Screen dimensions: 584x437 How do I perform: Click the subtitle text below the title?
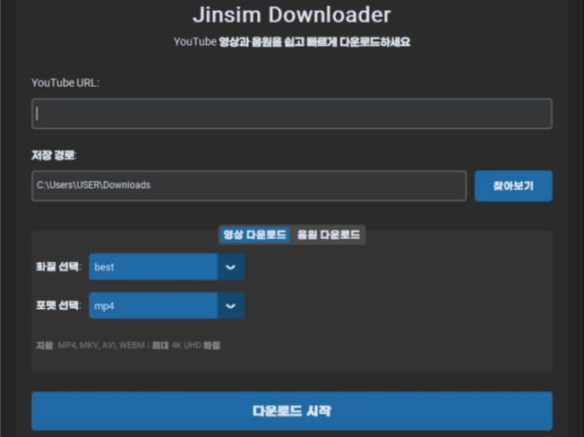(x=291, y=42)
